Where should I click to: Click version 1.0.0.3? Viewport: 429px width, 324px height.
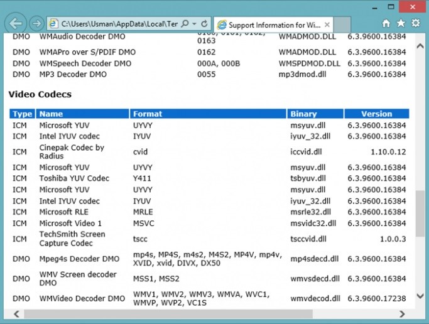click(x=393, y=239)
